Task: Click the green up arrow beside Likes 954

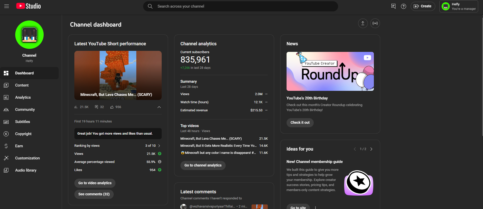Action: click(x=160, y=170)
